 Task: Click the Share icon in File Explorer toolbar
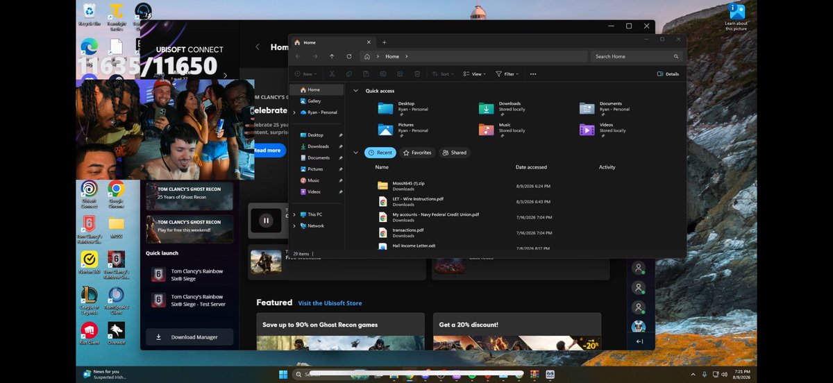(400, 74)
